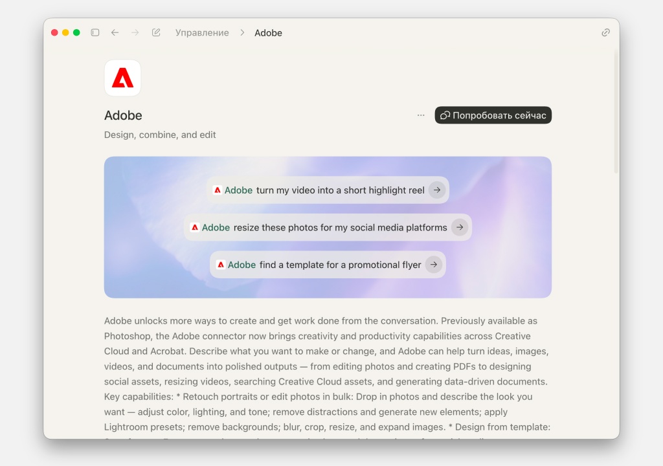Screen dimensions: 663x466
Task: Copy link using the chain icon
Action: point(605,32)
